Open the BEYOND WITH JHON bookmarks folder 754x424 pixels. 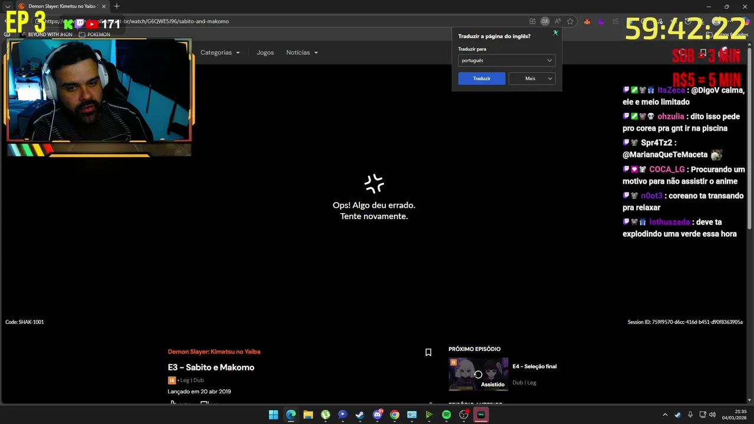tap(47, 34)
